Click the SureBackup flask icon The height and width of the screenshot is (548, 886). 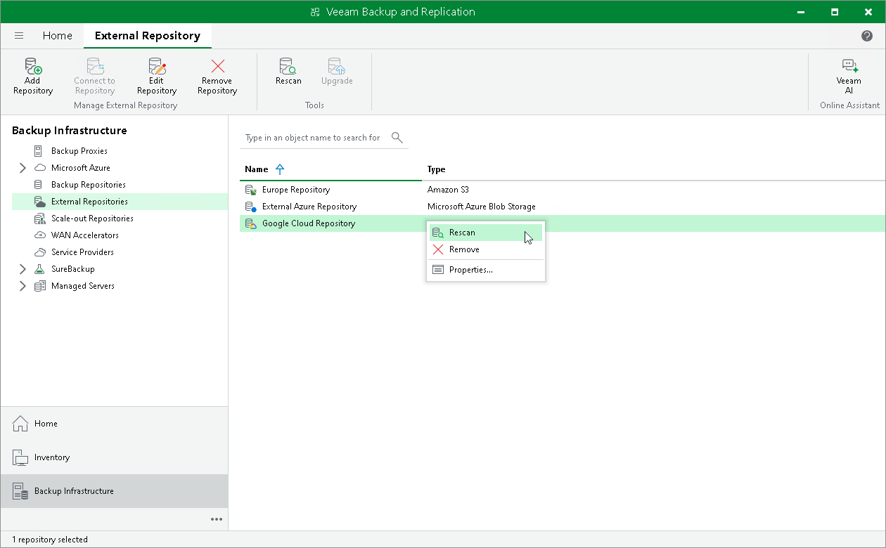pyautogui.click(x=39, y=269)
